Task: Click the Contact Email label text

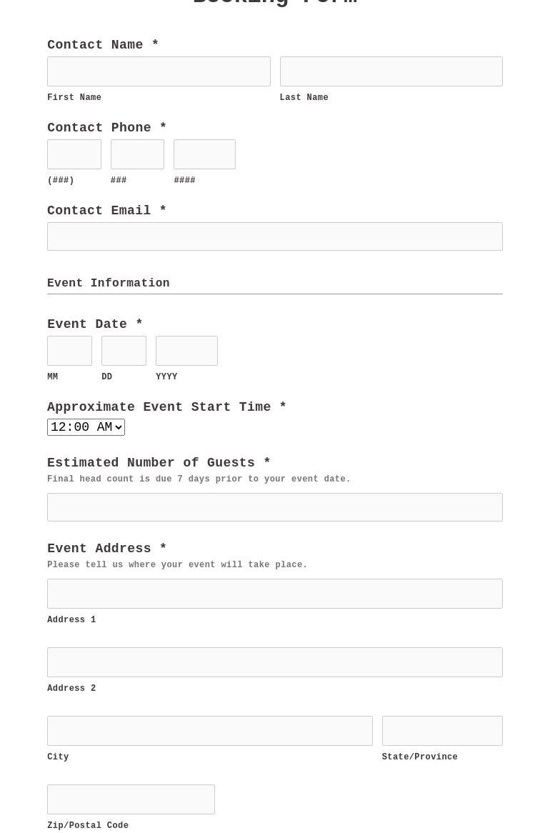Action: (99, 211)
